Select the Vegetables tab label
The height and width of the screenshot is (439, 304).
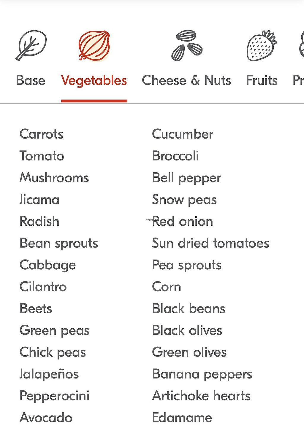click(94, 80)
